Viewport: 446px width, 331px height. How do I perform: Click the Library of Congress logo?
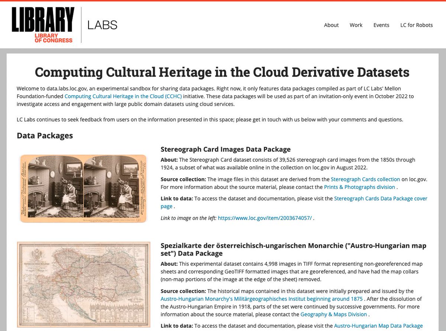click(x=43, y=25)
